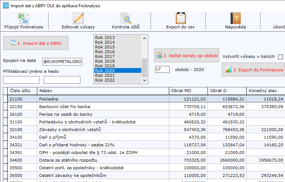Screen dimensions: 285x182
Task: Click the Export do csv clipboard icon
Action: (x=180, y=18)
